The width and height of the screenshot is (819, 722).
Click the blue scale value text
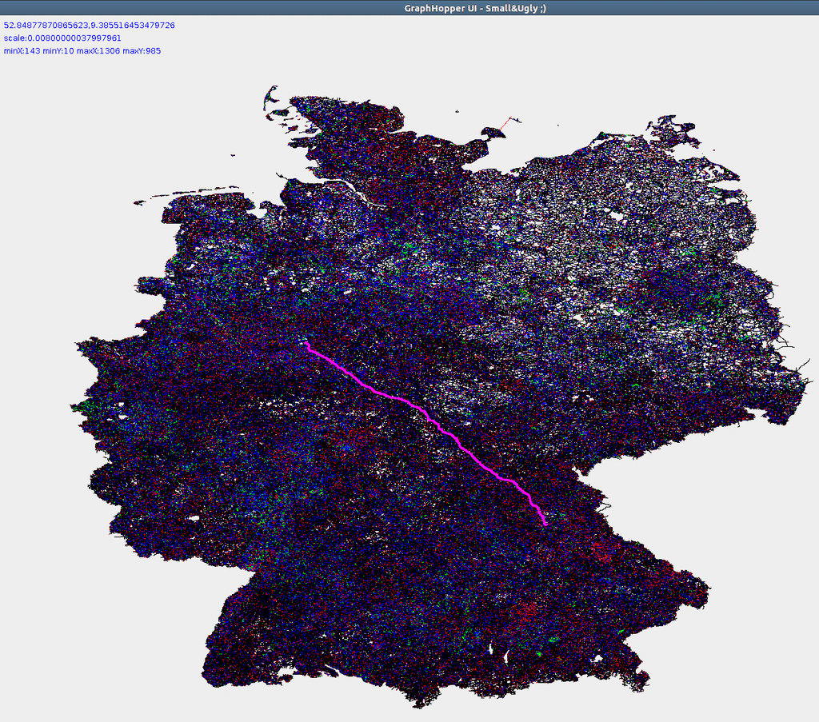point(62,38)
